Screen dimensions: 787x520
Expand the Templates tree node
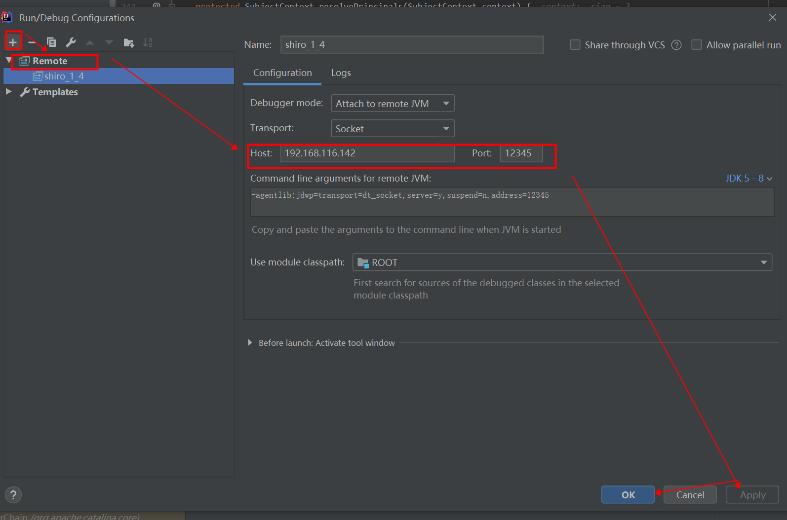click(8, 91)
